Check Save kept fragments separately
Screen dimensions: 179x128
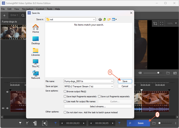[65, 97]
